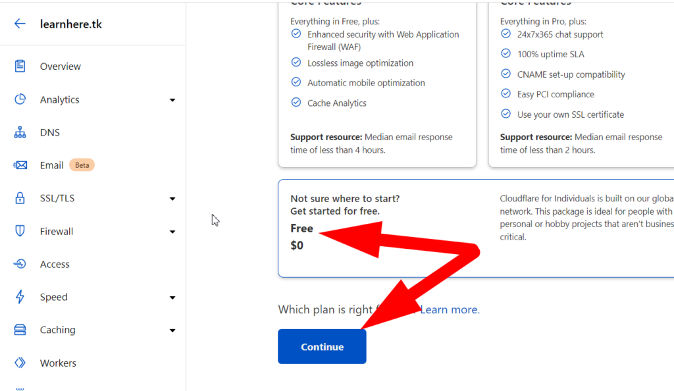
Task: Follow the Learn more link
Action: [450, 309]
